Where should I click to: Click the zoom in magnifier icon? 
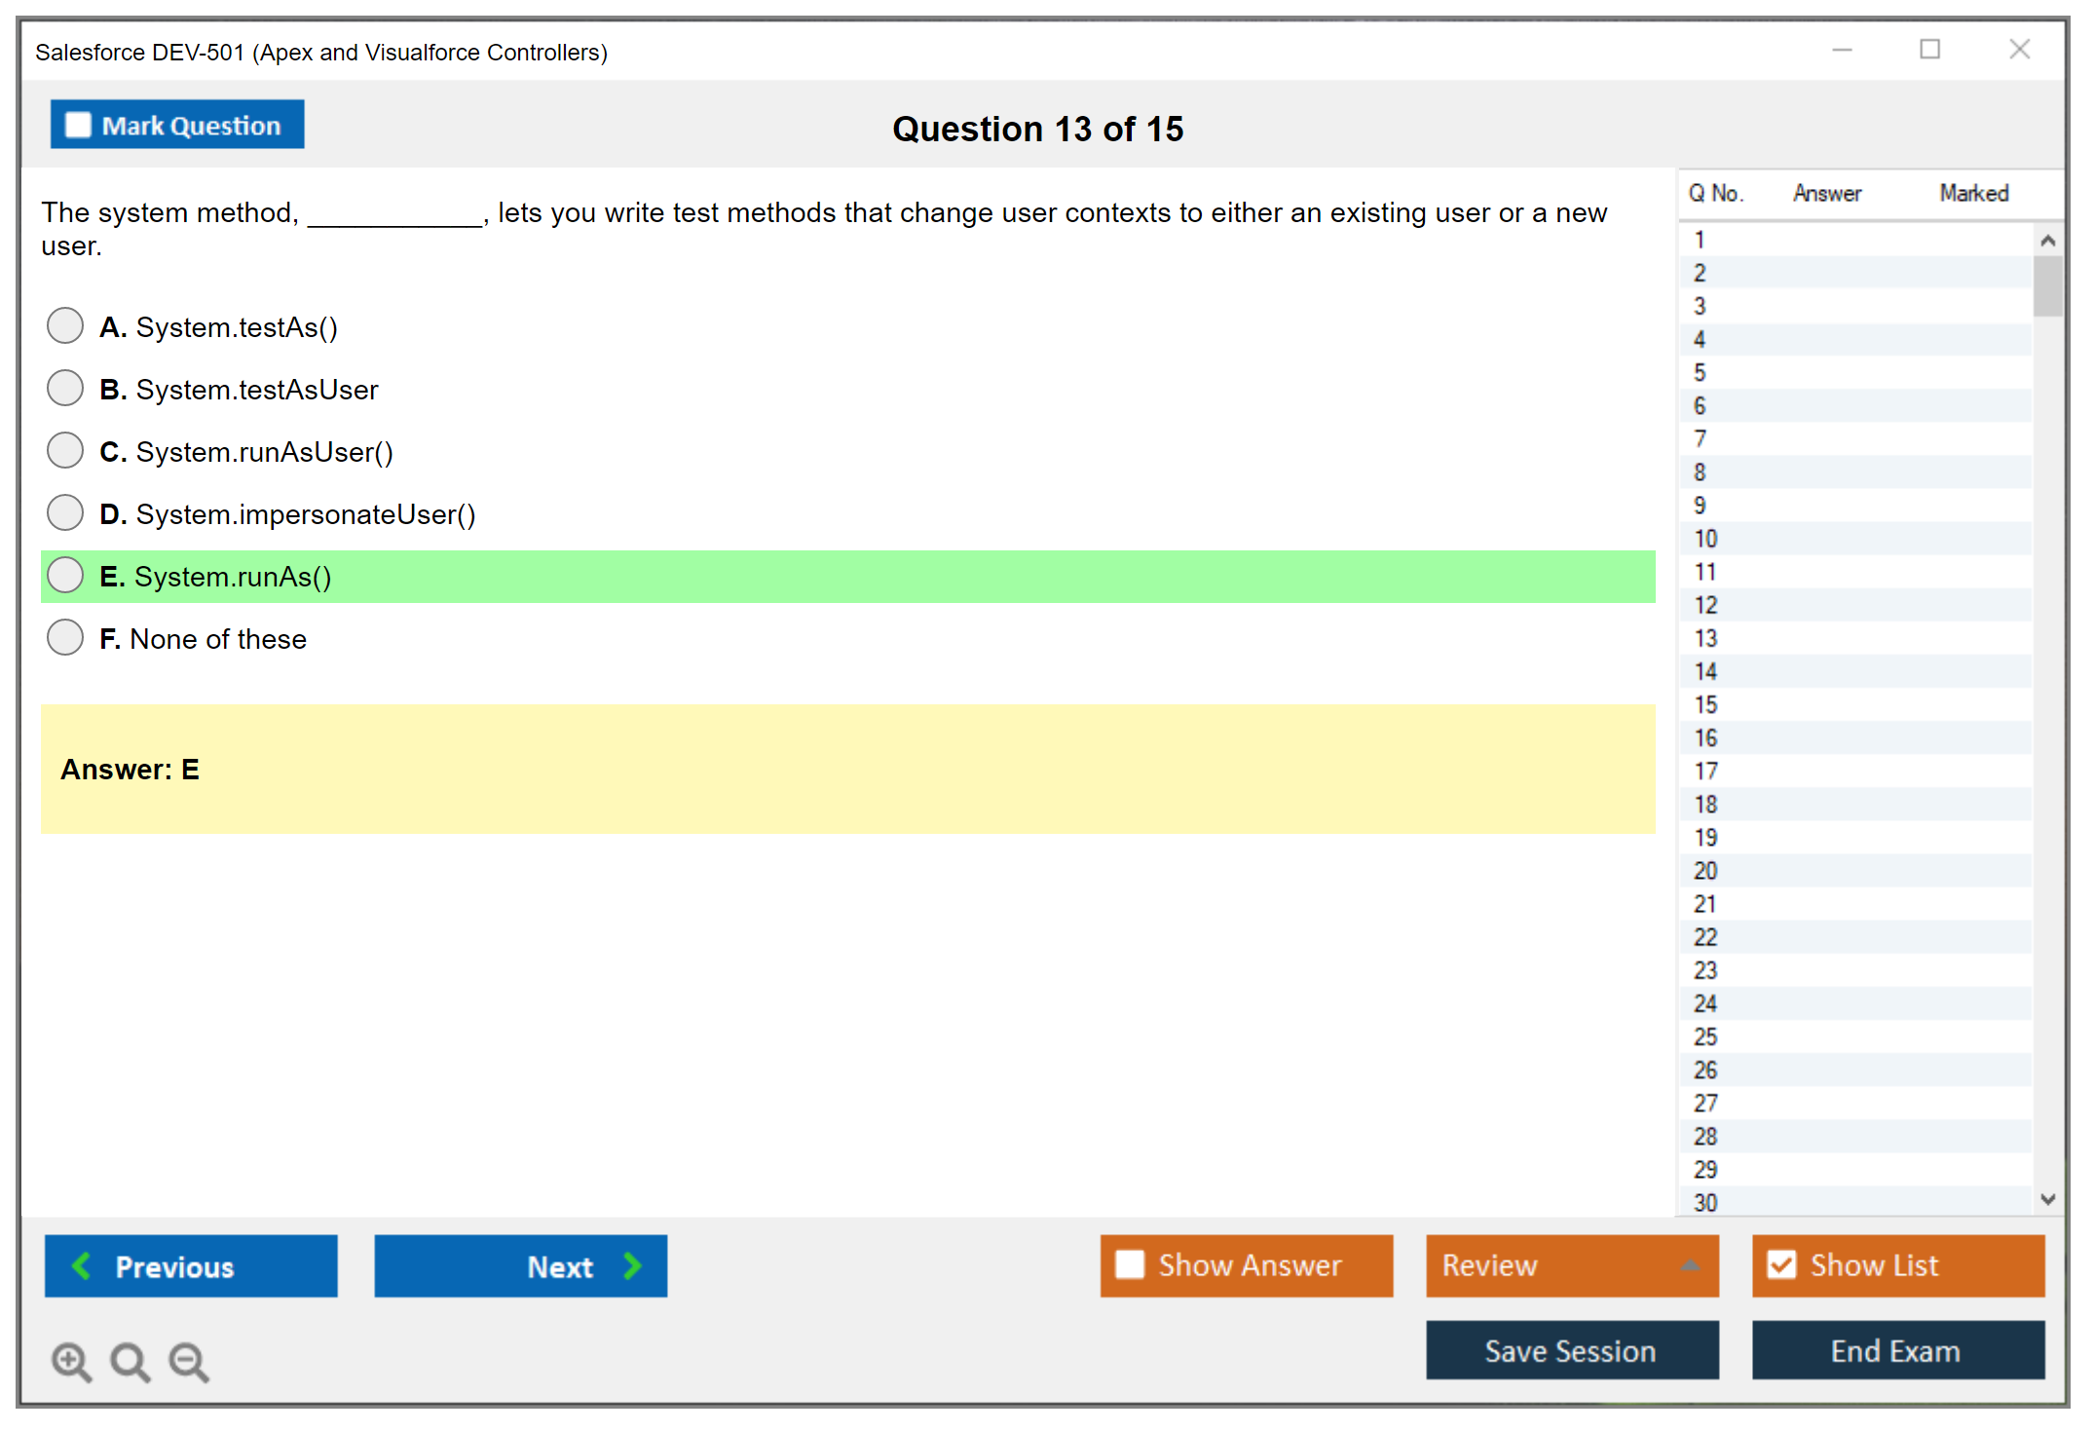[70, 1361]
